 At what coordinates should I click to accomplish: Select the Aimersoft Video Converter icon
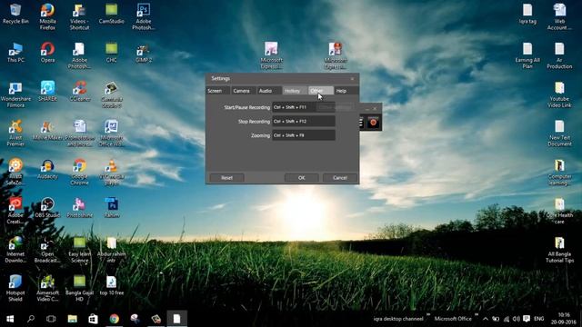[47, 288]
